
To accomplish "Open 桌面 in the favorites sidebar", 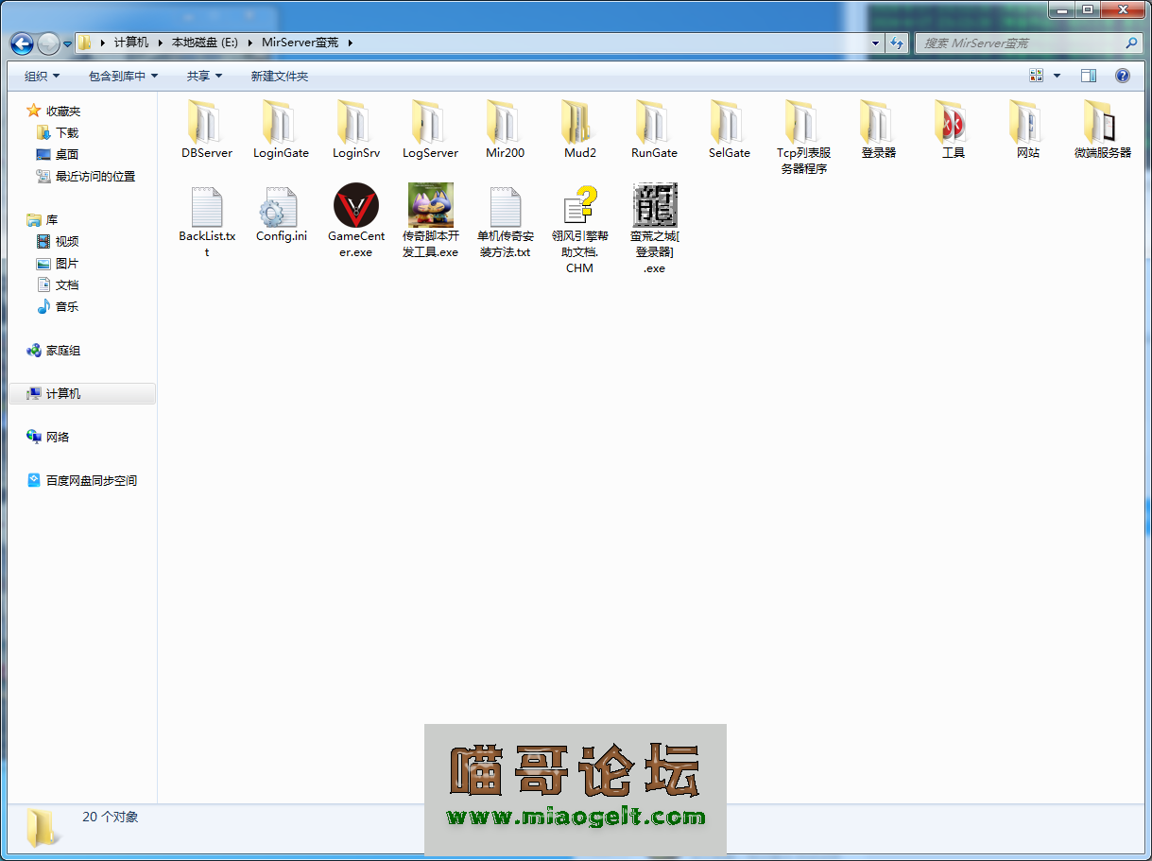I will 66,154.
